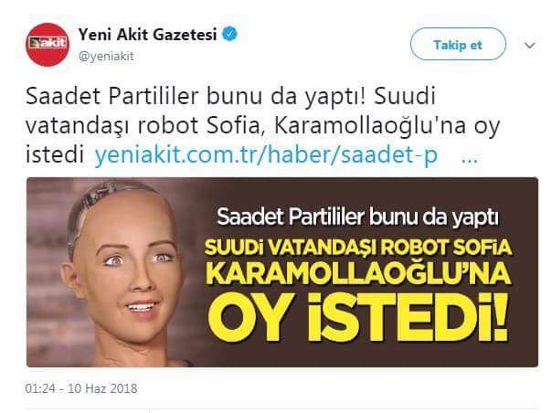
Task: Click "Saadet Partililer bunu" in tweet body
Action: [x=144, y=97]
